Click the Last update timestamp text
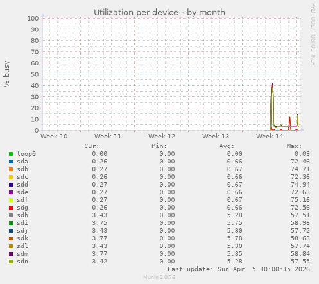The image size is (319, 284). [x=239, y=269]
